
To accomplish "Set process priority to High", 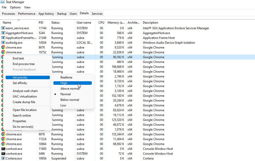I will 64,83.
